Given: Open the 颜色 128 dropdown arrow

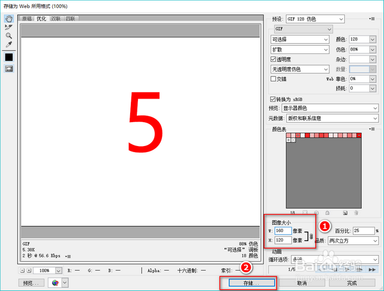Looking at the screenshot, I should click(373, 39).
